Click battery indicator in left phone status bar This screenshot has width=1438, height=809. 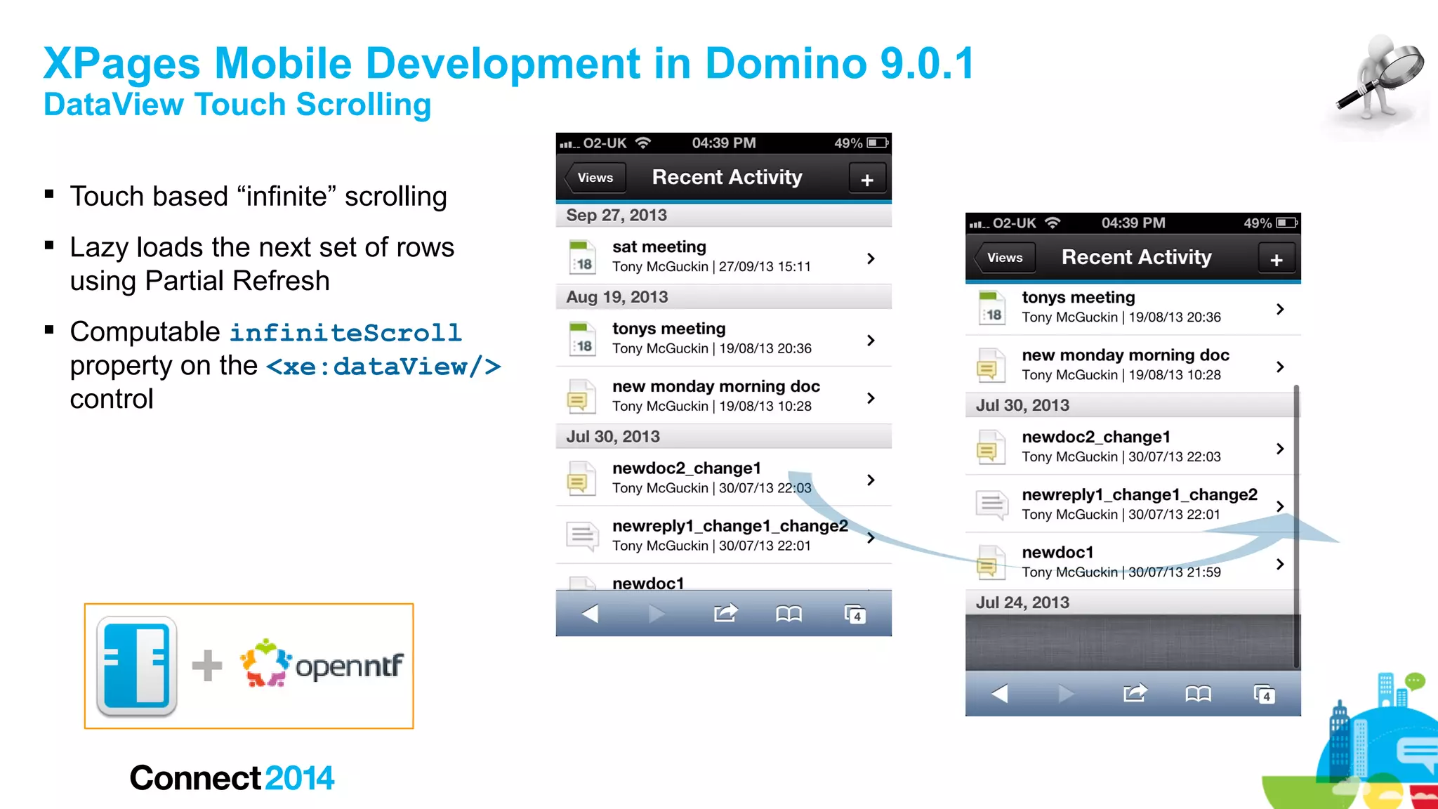pos(878,143)
